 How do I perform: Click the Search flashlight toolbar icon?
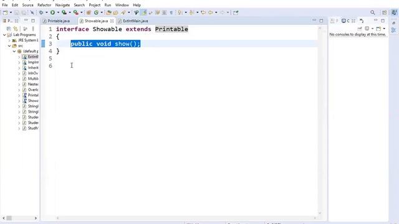(123, 12)
